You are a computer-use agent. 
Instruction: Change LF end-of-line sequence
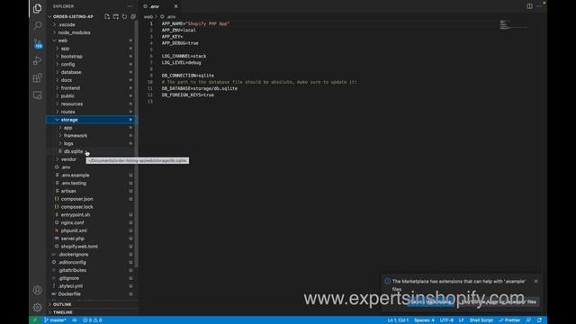[461, 320]
